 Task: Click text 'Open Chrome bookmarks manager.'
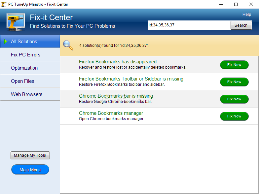[x=112, y=119]
